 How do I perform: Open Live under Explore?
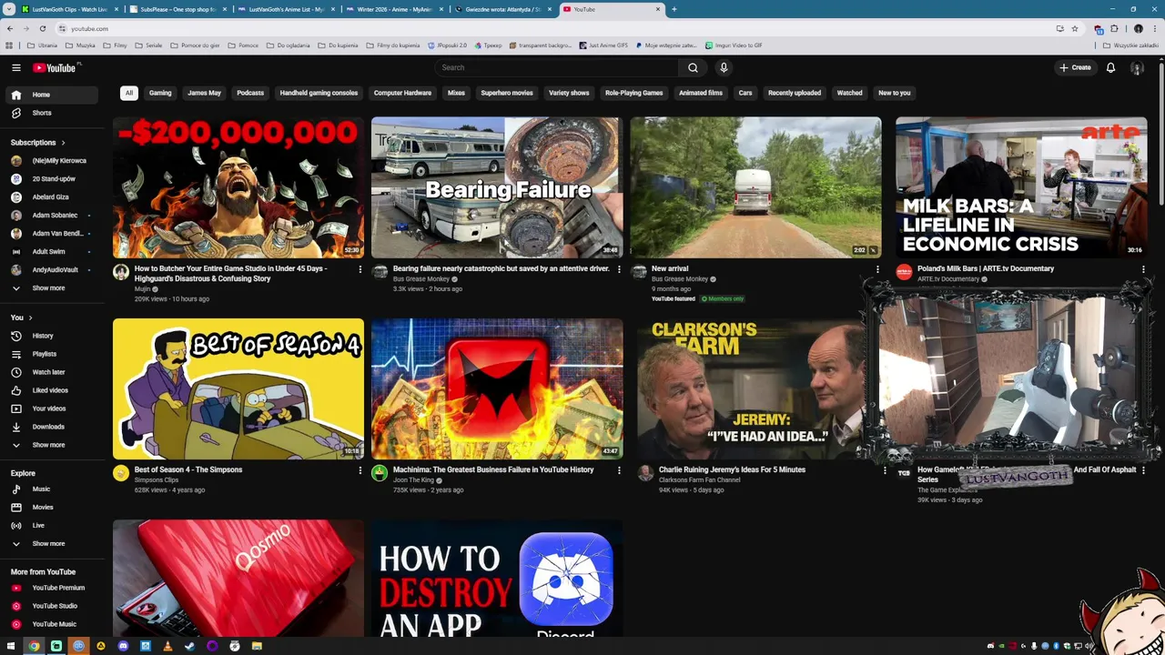click(x=51, y=525)
